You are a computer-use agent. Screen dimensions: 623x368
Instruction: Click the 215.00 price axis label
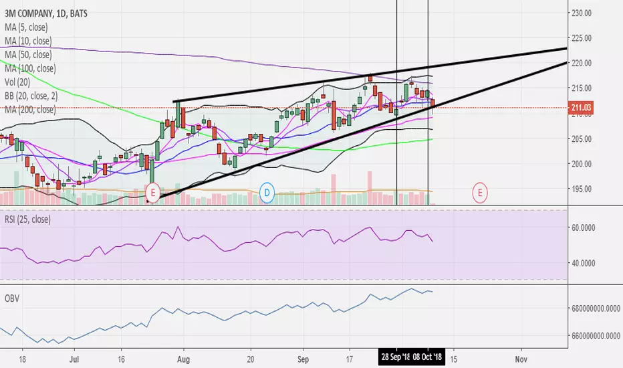tap(582, 88)
